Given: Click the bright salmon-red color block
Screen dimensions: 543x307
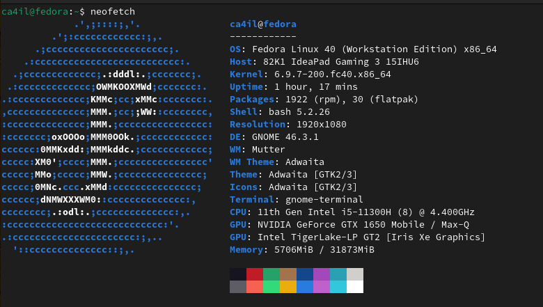Looking at the screenshot, I should coord(255,287).
